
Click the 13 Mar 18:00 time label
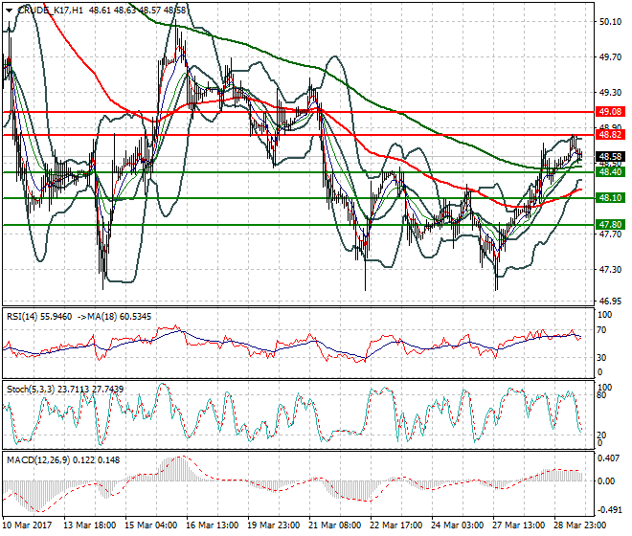[x=89, y=525]
